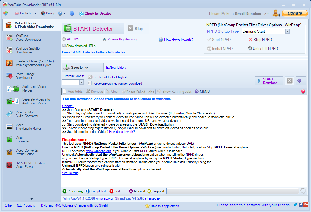
Task: Click Install NPFD
Action: point(220,49)
